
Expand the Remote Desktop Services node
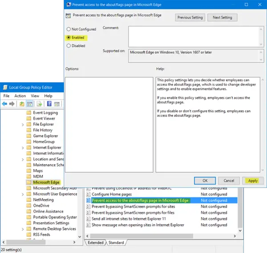23,229
